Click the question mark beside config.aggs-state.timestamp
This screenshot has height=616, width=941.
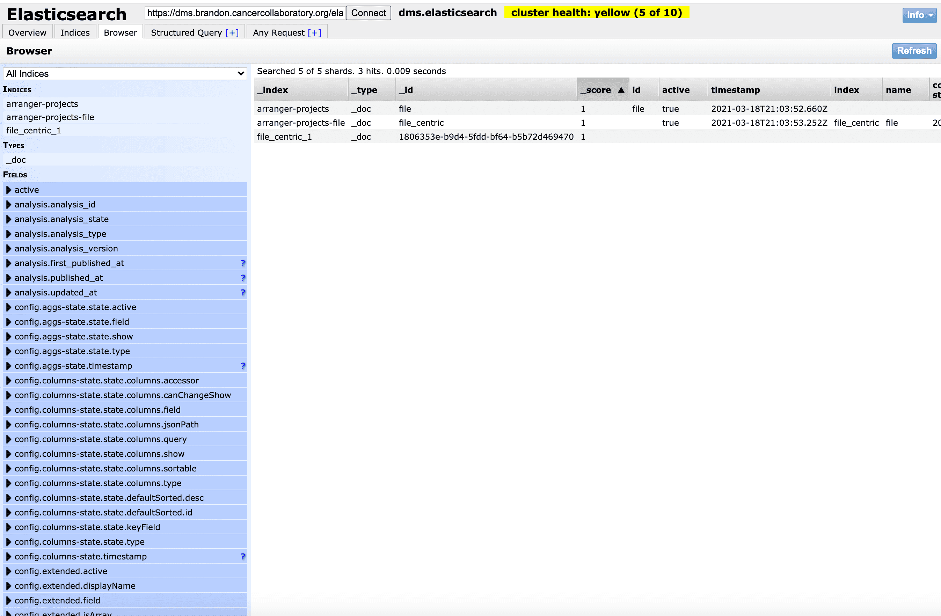tap(243, 366)
